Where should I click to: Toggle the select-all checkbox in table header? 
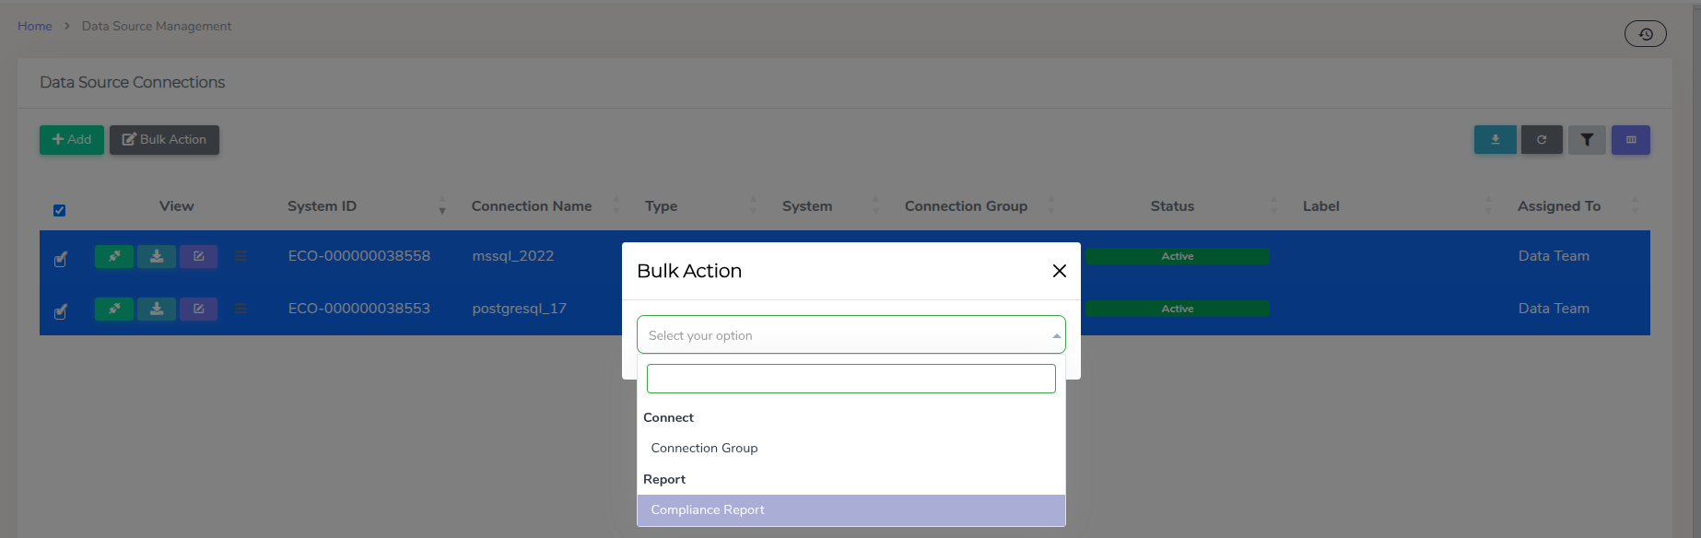click(59, 210)
